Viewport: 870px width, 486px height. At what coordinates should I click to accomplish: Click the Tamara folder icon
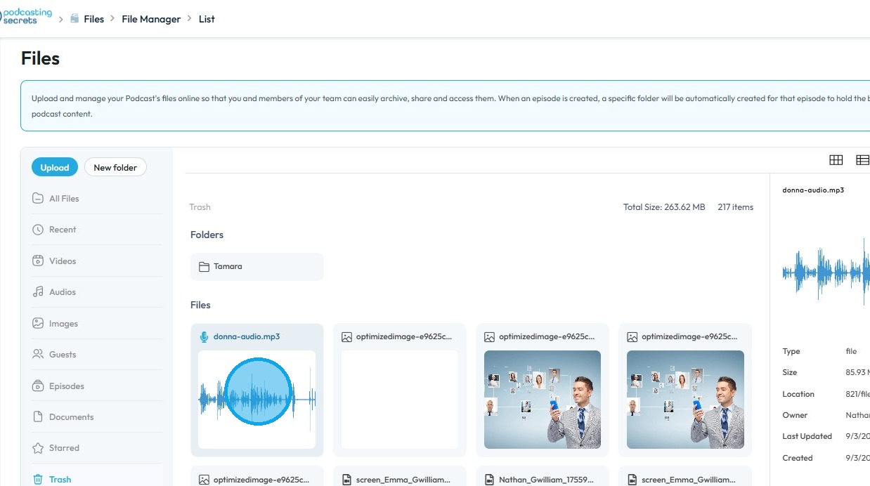(204, 267)
